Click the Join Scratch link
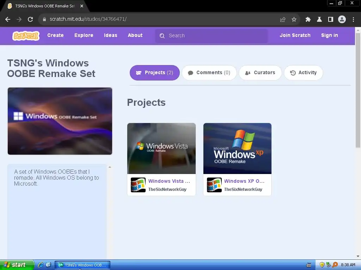Viewport: 361px width, 270px height. [x=295, y=36]
